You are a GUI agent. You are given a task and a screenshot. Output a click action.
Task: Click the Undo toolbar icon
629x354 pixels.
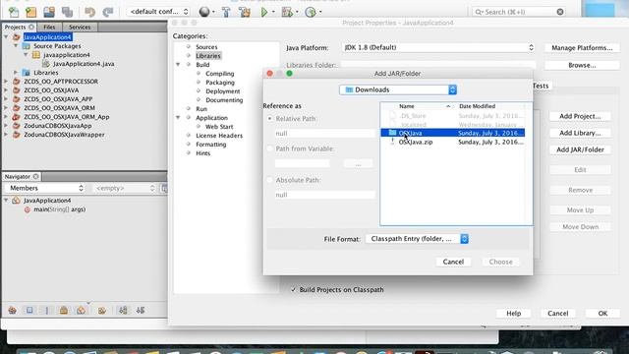coord(89,12)
